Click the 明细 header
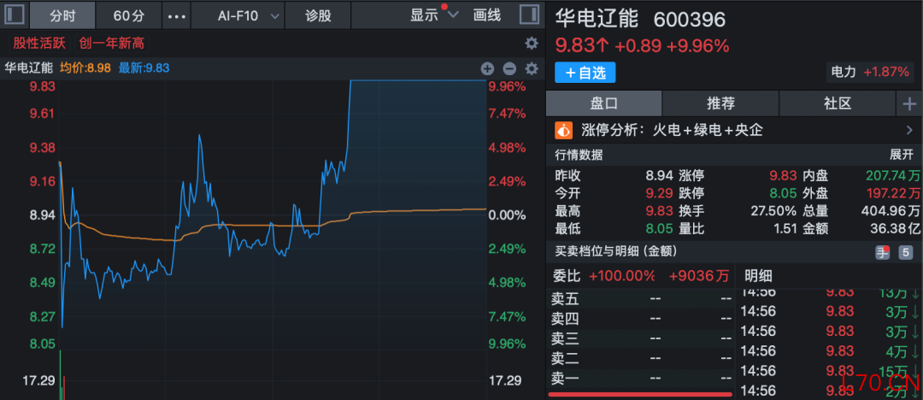The image size is (923, 400). (758, 275)
